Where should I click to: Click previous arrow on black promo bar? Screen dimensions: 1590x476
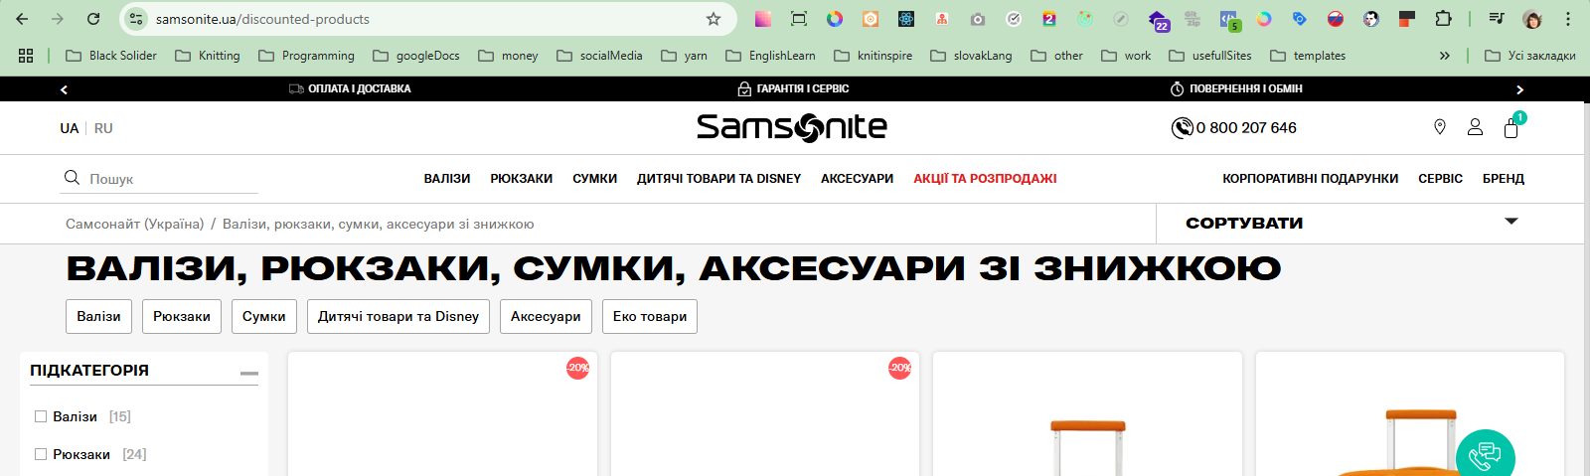(x=64, y=89)
